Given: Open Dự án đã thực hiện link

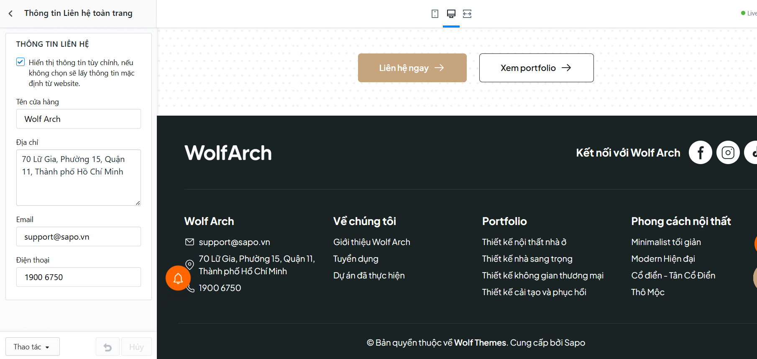Looking at the screenshot, I should pos(369,276).
